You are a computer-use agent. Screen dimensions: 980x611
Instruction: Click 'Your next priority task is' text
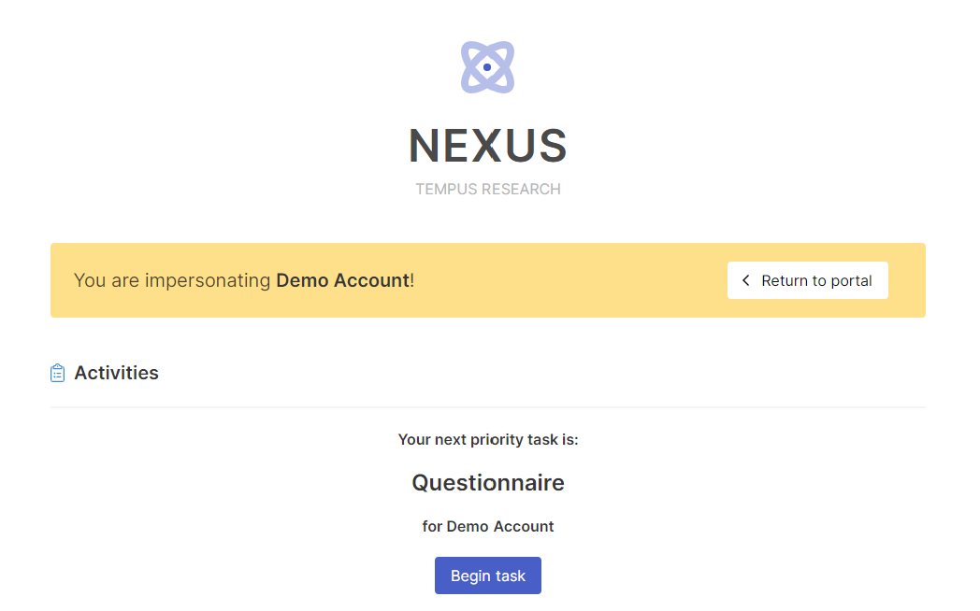[487, 439]
